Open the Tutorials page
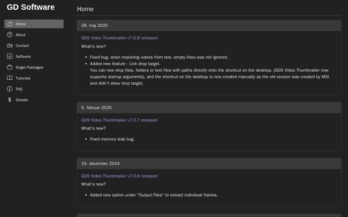This screenshot has width=348, height=217. coord(23,78)
